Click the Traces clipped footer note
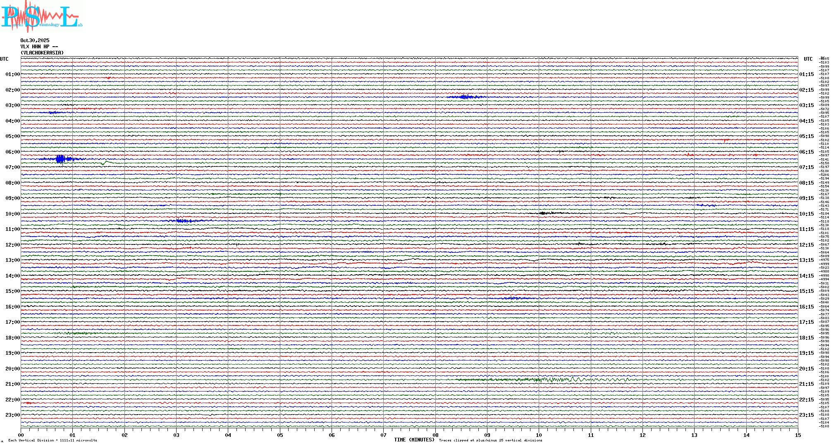The image size is (831, 446). (x=490, y=440)
